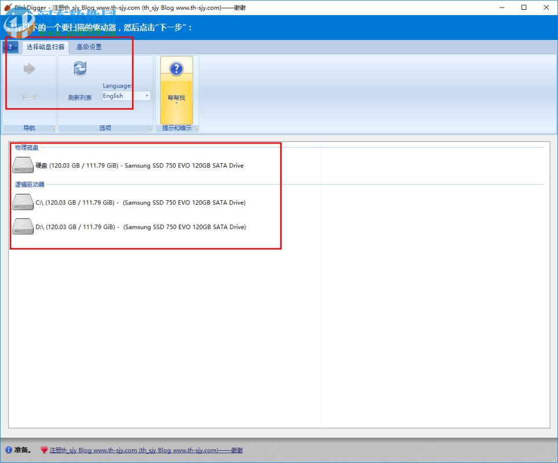Select the D:\ (120.03 GB) logical drive row
558x463 pixels.
tap(141, 227)
